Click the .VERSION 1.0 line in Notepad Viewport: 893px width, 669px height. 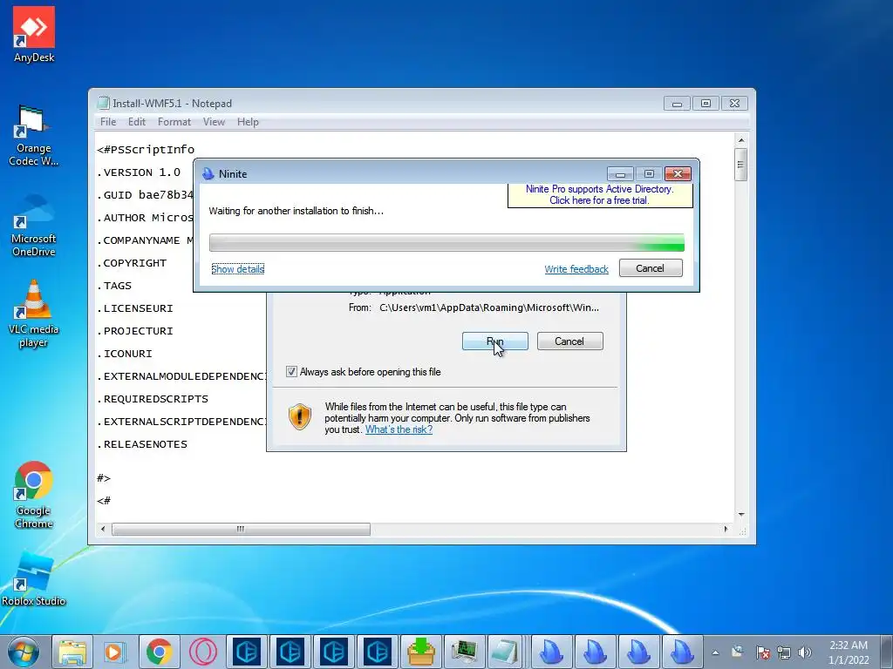click(x=139, y=172)
